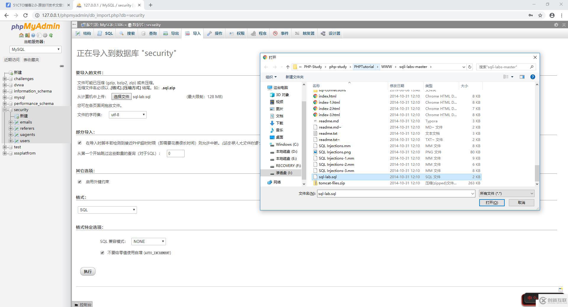This screenshot has width=568, height=307.
Task: Toggle the AUTO_INCREMENT zero values checkbox
Action: (102, 253)
